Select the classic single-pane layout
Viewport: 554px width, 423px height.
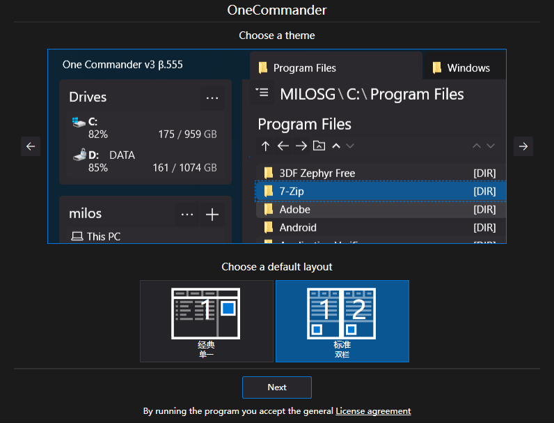206,321
